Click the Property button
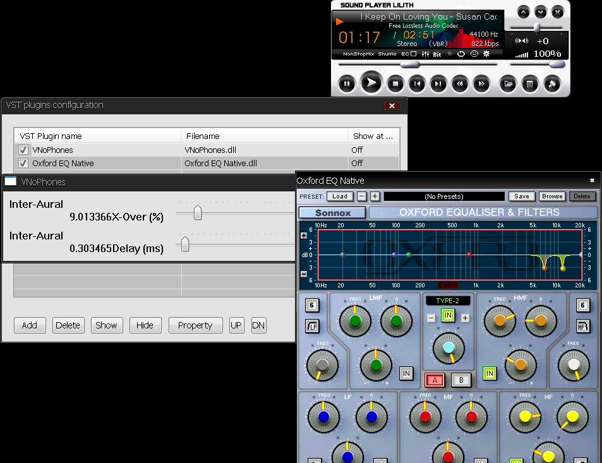602x463 pixels. coord(195,325)
